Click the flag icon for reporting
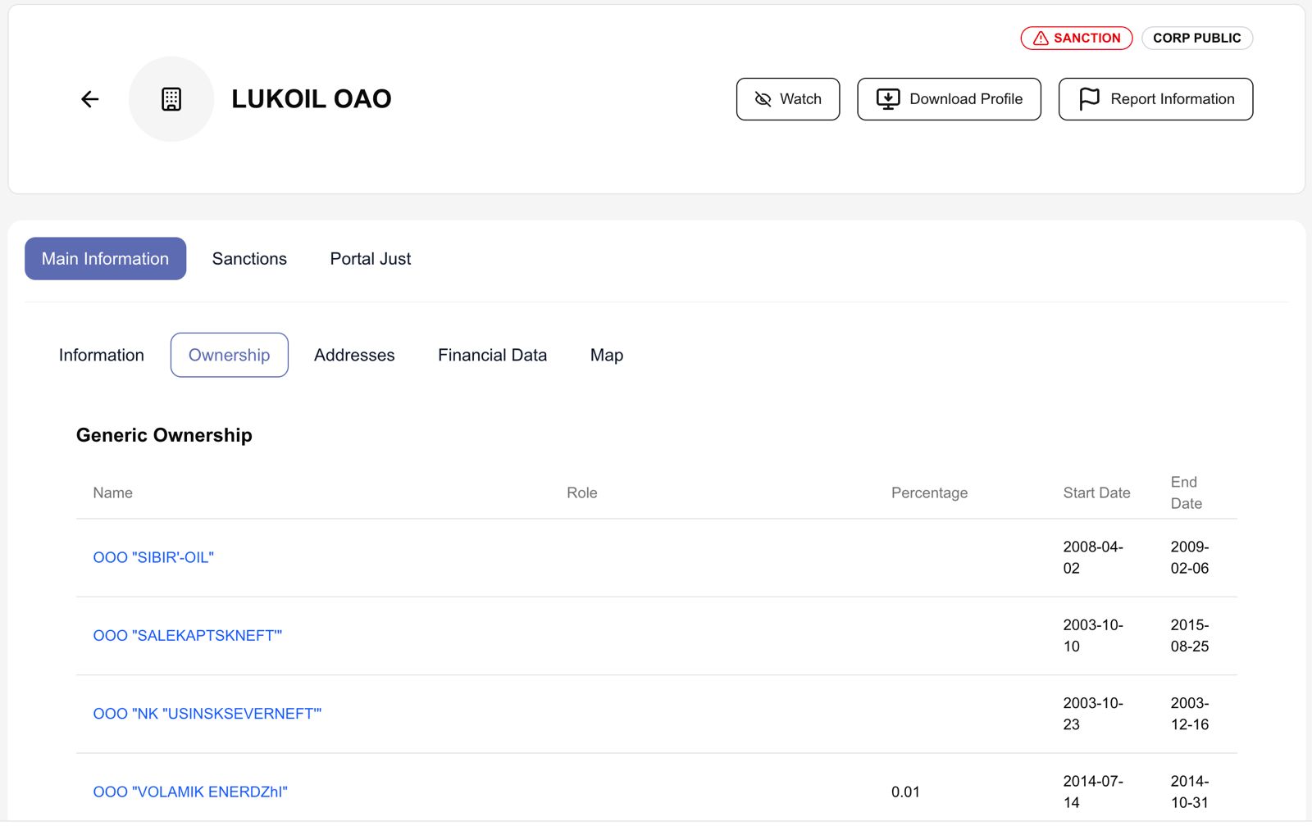This screenshot has width=1312, height=826. (1089, 99)
